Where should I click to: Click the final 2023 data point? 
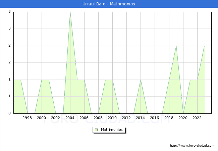click(x=204, y=46)
